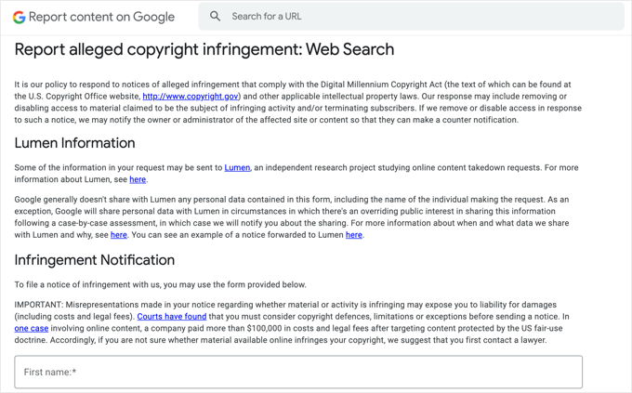The width and height of the screenshot is (632, 393).
Task: Click the "Report alleged copyright infringement" page heading
Action: point(204,50)
